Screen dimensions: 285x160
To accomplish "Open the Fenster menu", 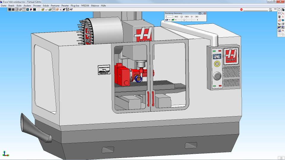I will tap(65, 6).
